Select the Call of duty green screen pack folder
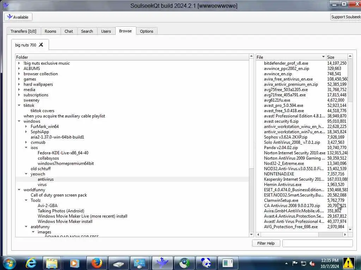 pyautogui.click(x=59, y=195)
